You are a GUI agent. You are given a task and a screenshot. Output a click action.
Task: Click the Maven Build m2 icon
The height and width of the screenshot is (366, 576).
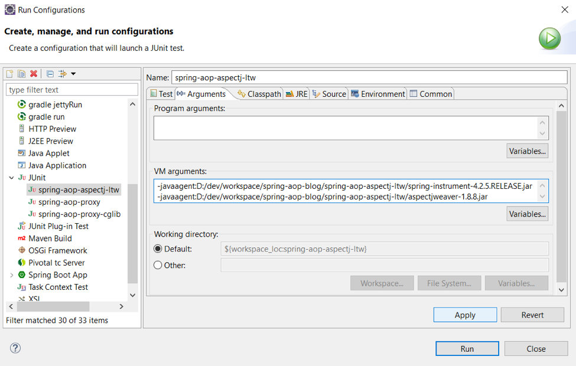22,238
